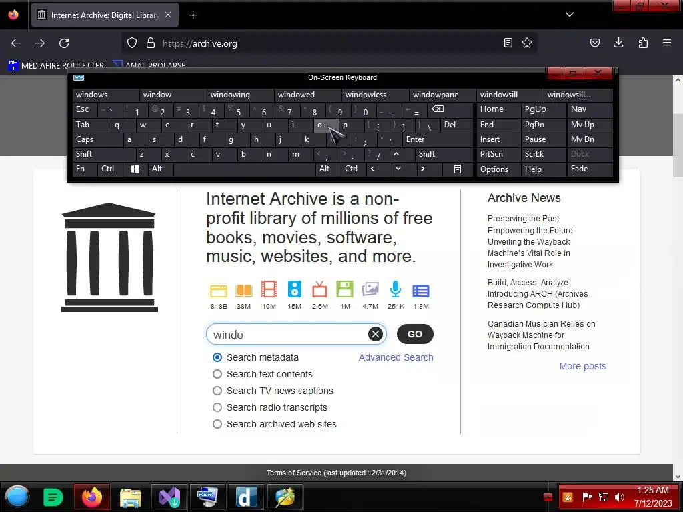Open a new tab with the plus button
Image resolution: width=683 pixels, height=512 pixels.
tap(193, 15)
